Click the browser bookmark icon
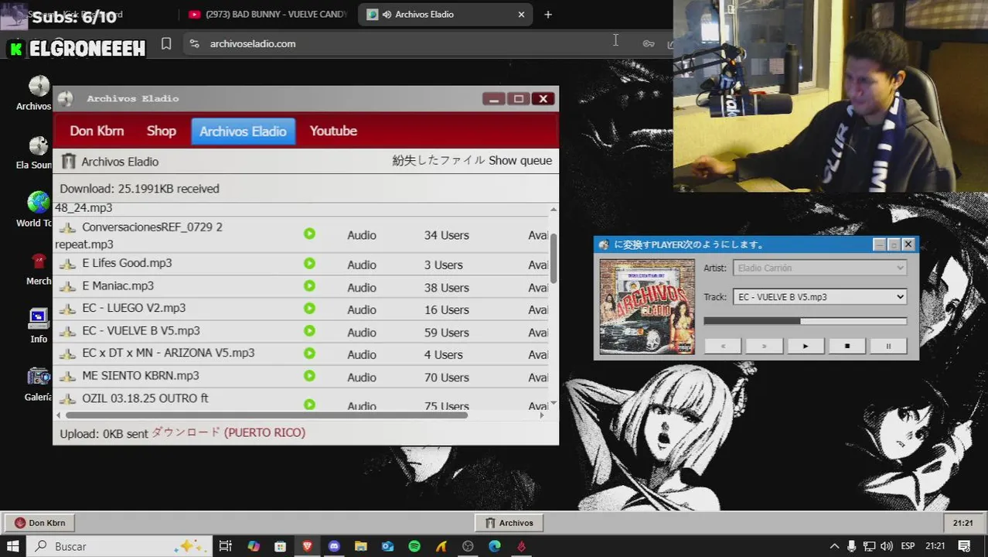This screenshot has height=557, width=988. [166, 43]
